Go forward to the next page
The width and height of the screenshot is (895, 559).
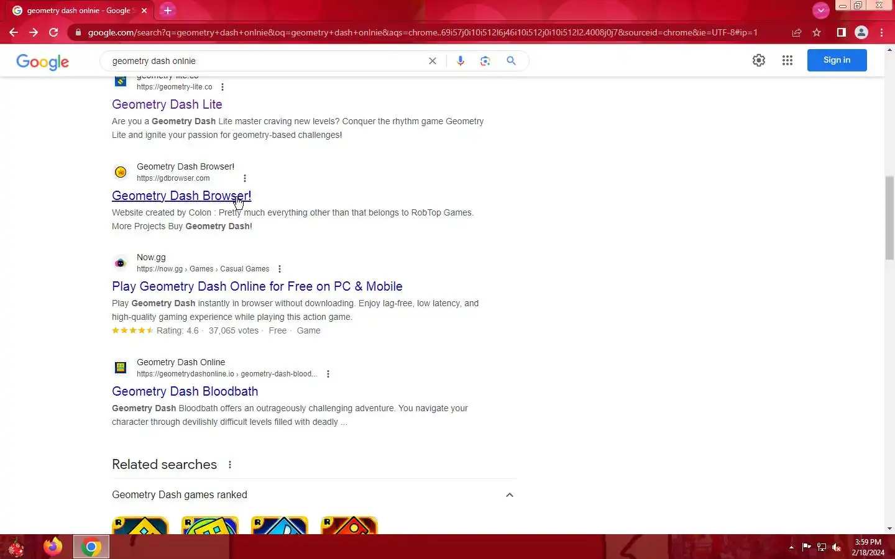34,32
